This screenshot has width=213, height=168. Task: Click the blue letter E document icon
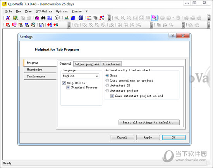[x=41, y=25]
